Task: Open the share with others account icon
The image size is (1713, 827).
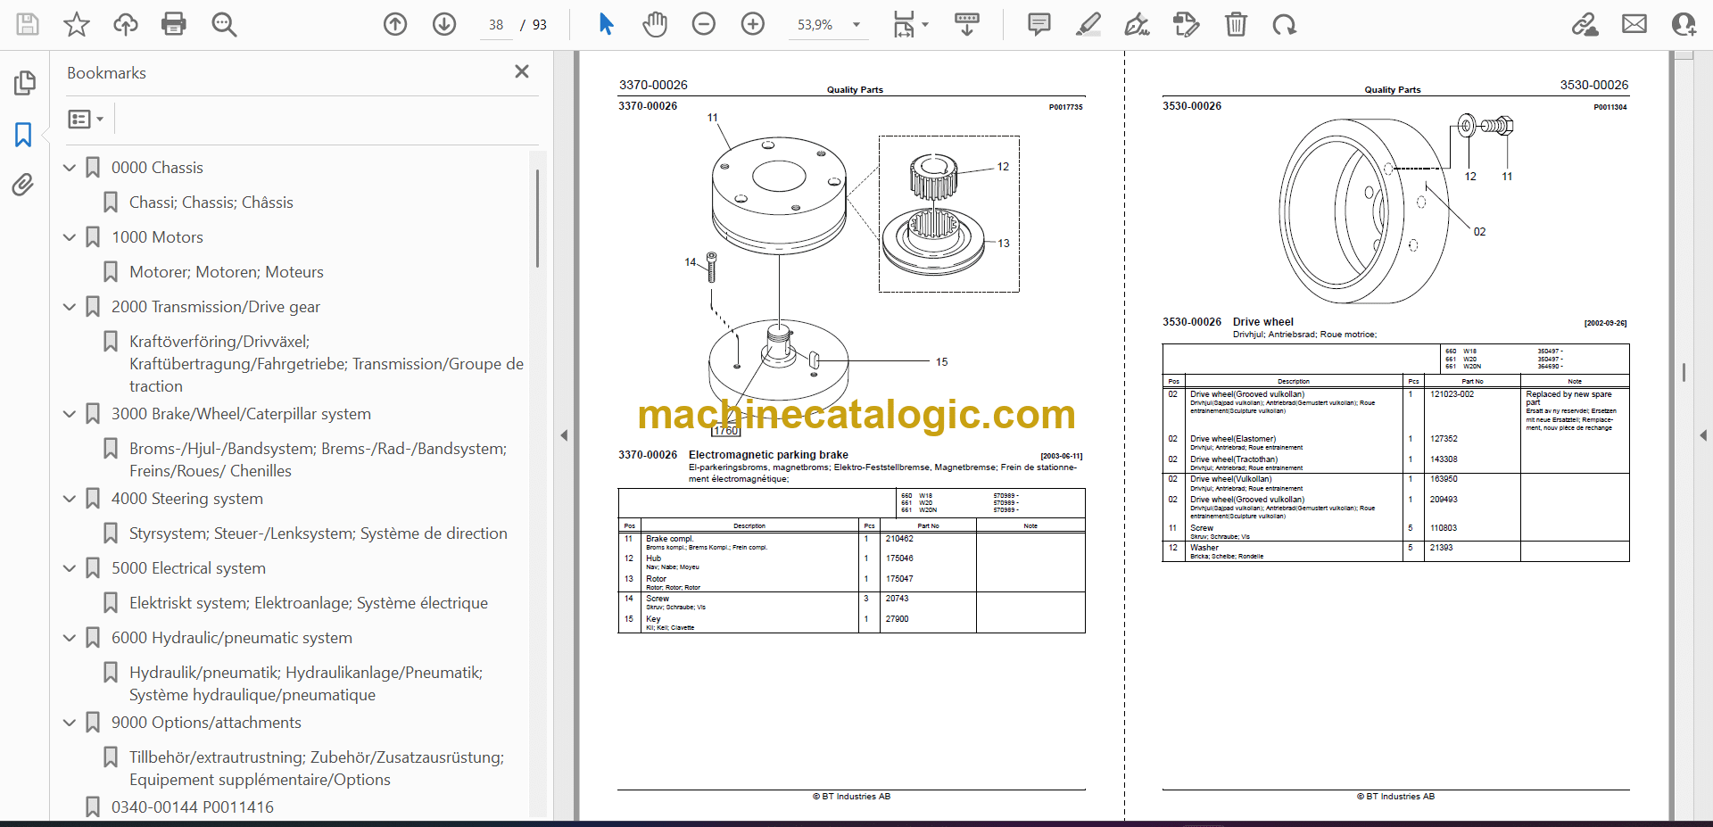Action: pyautogui.click(x=1684, y=24)
